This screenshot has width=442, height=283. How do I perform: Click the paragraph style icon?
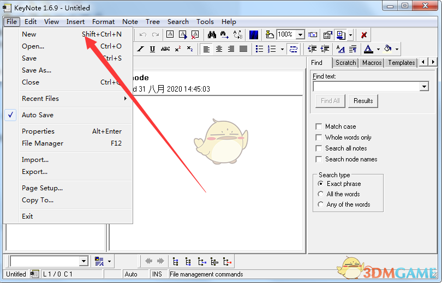coord(353,49)
